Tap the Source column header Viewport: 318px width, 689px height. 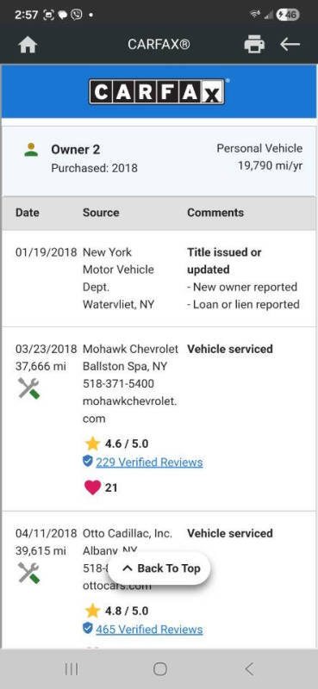click(x=101, y=213)
